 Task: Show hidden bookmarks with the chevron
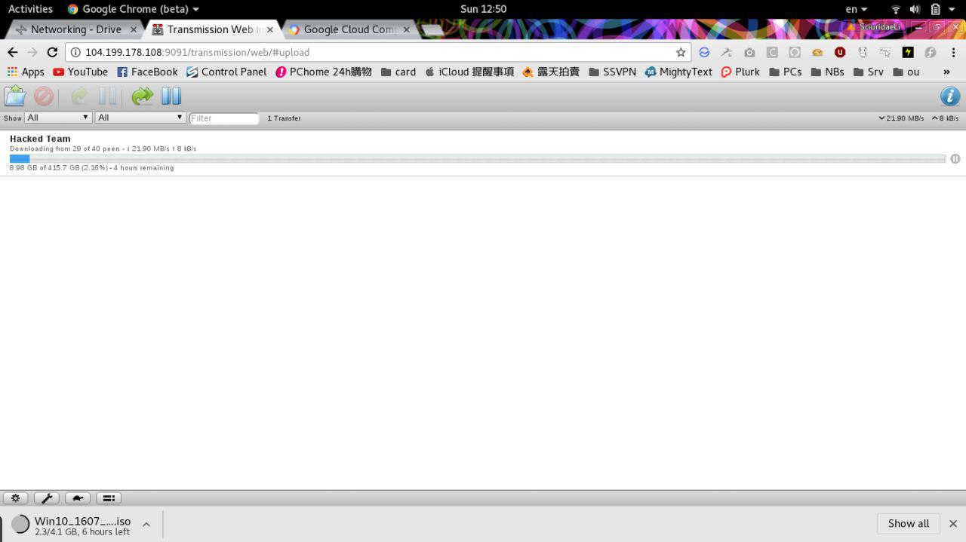pos(946,72)
